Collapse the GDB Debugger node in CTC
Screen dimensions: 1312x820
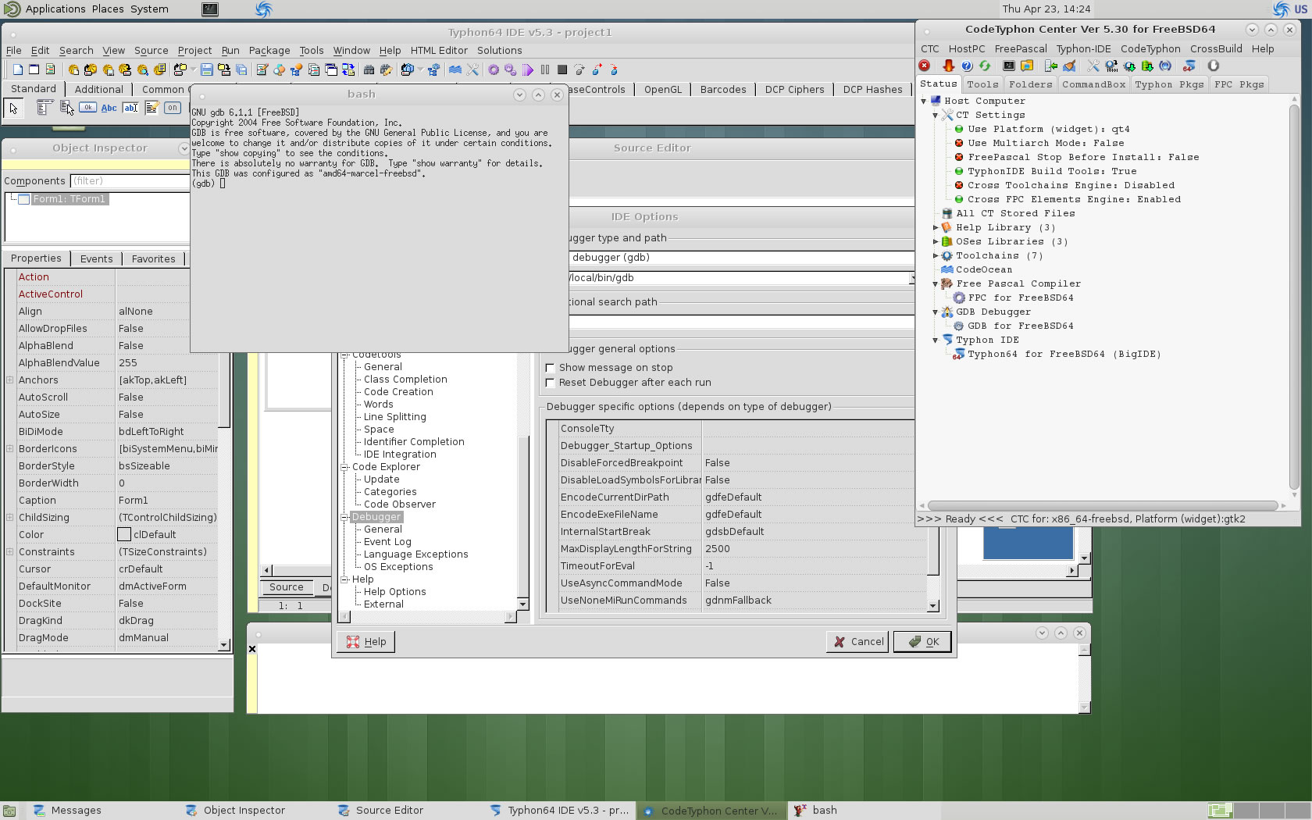935,312
